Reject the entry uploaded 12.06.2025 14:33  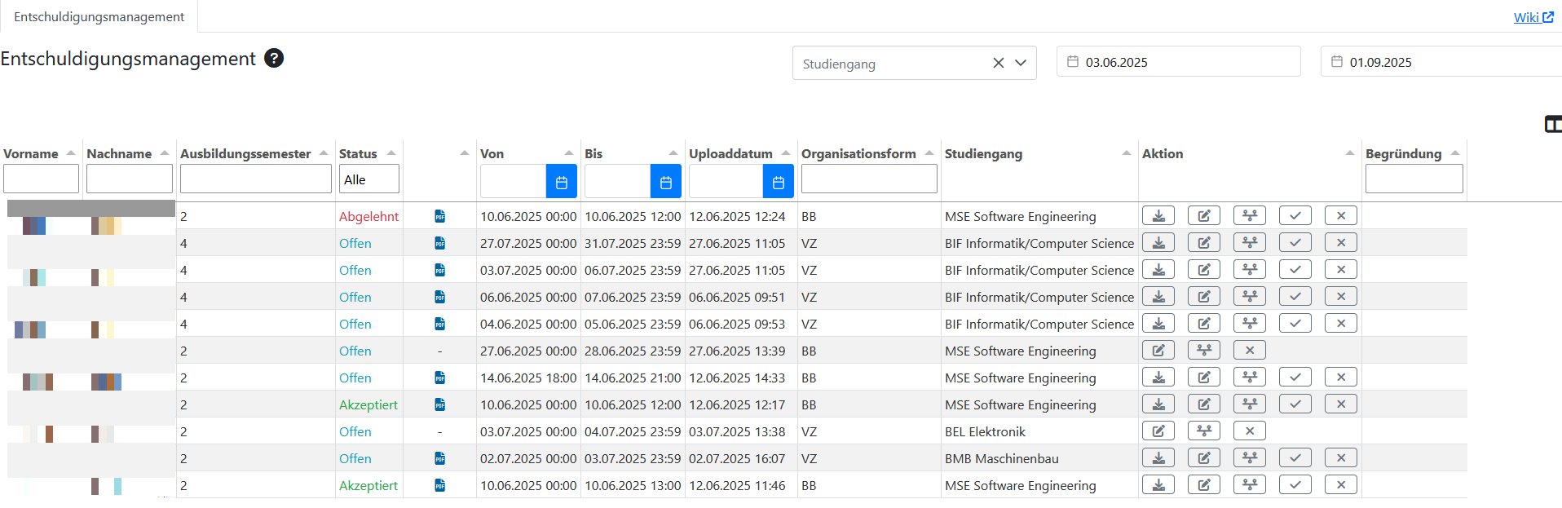[1340, 378]
